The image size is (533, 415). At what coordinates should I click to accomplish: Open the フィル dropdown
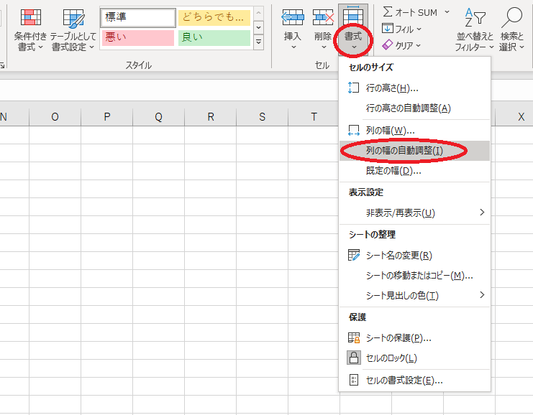(402, 29)
